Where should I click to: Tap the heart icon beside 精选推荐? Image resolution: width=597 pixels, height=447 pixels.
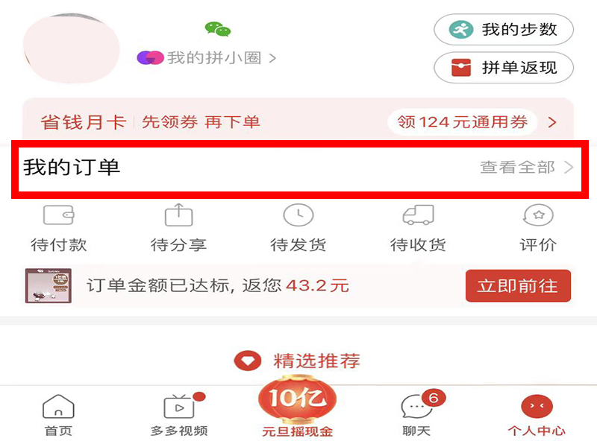pos(248,361)
